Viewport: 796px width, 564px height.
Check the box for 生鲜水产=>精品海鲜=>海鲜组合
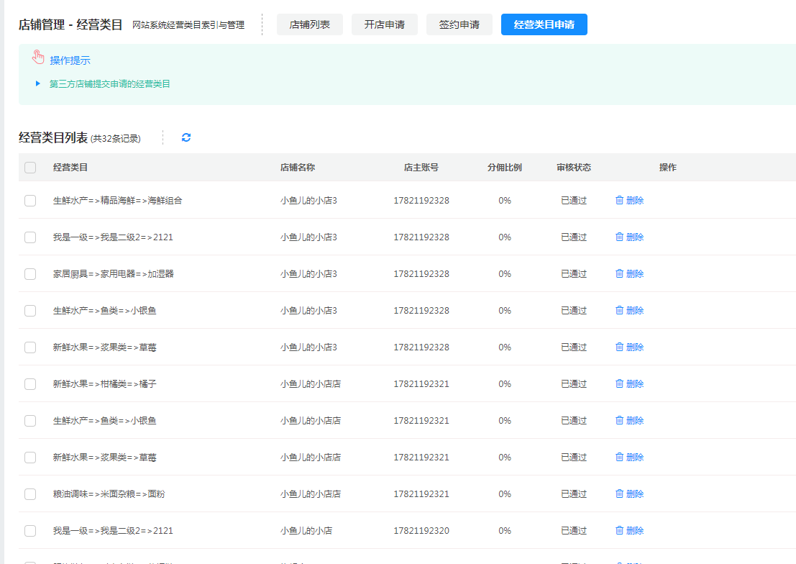pyautogui.click(x=30, y=201)
